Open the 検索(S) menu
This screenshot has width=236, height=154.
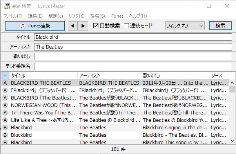point(98,16)
